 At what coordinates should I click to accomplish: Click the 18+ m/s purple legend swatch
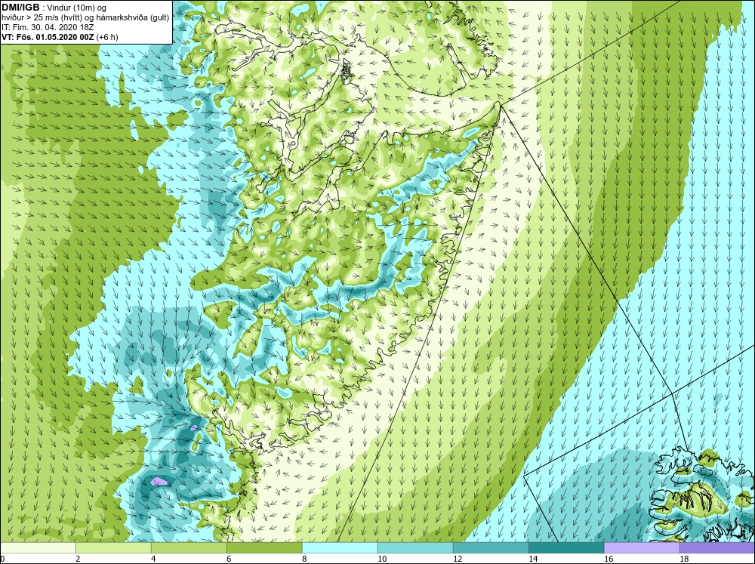coord(717,548)
